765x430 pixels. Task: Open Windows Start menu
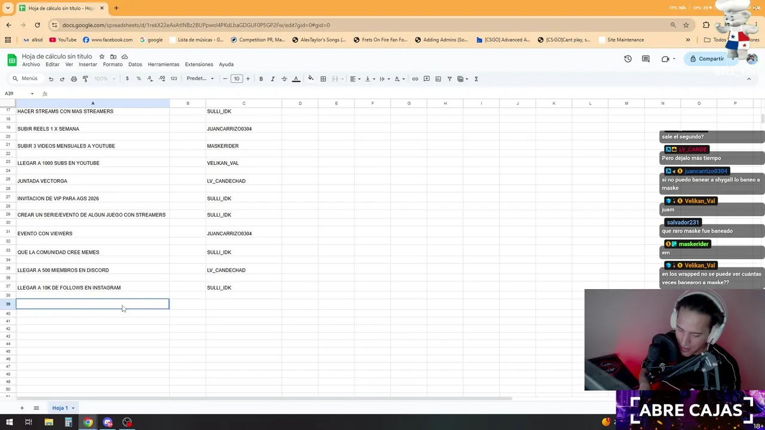(x=9, y=422)
